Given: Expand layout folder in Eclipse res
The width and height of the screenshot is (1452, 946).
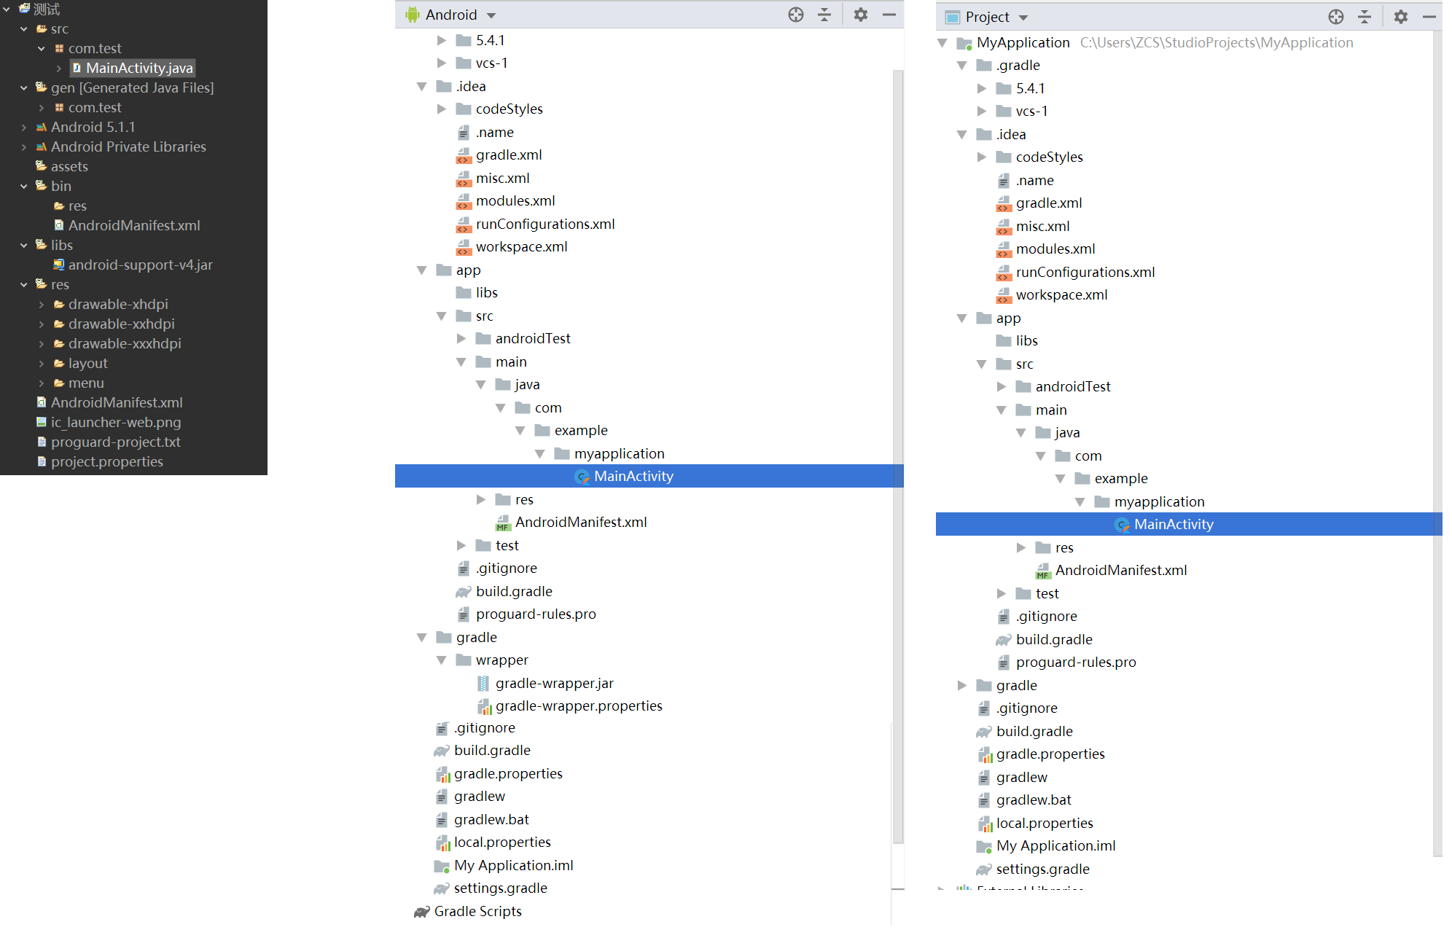Looking at the screenshot, I should pyautogui.click(x=42, y=363).
